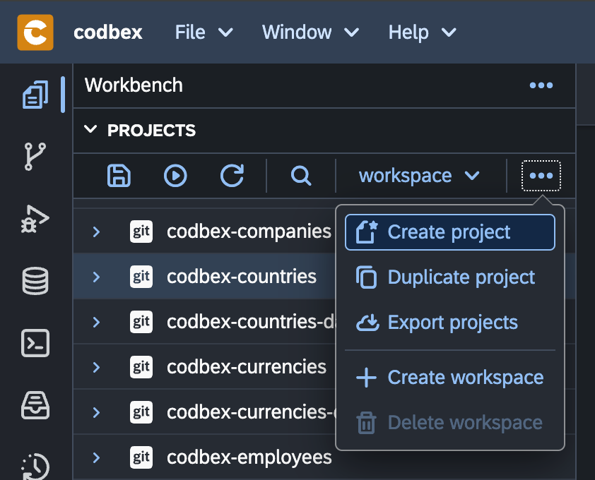This screenshot has width=595, height=480.
Task: Click the Workbench panel title
Action: coord(134,85)
